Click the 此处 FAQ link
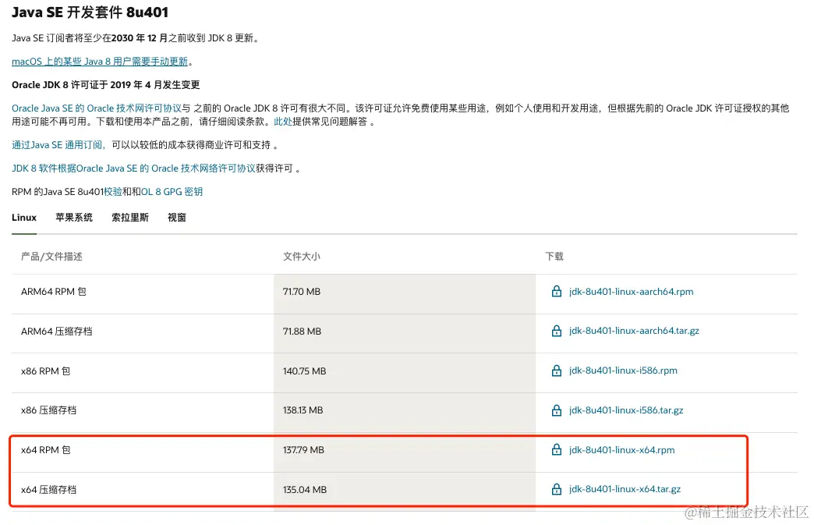This screenshot has width=814, height=525. 283,122
